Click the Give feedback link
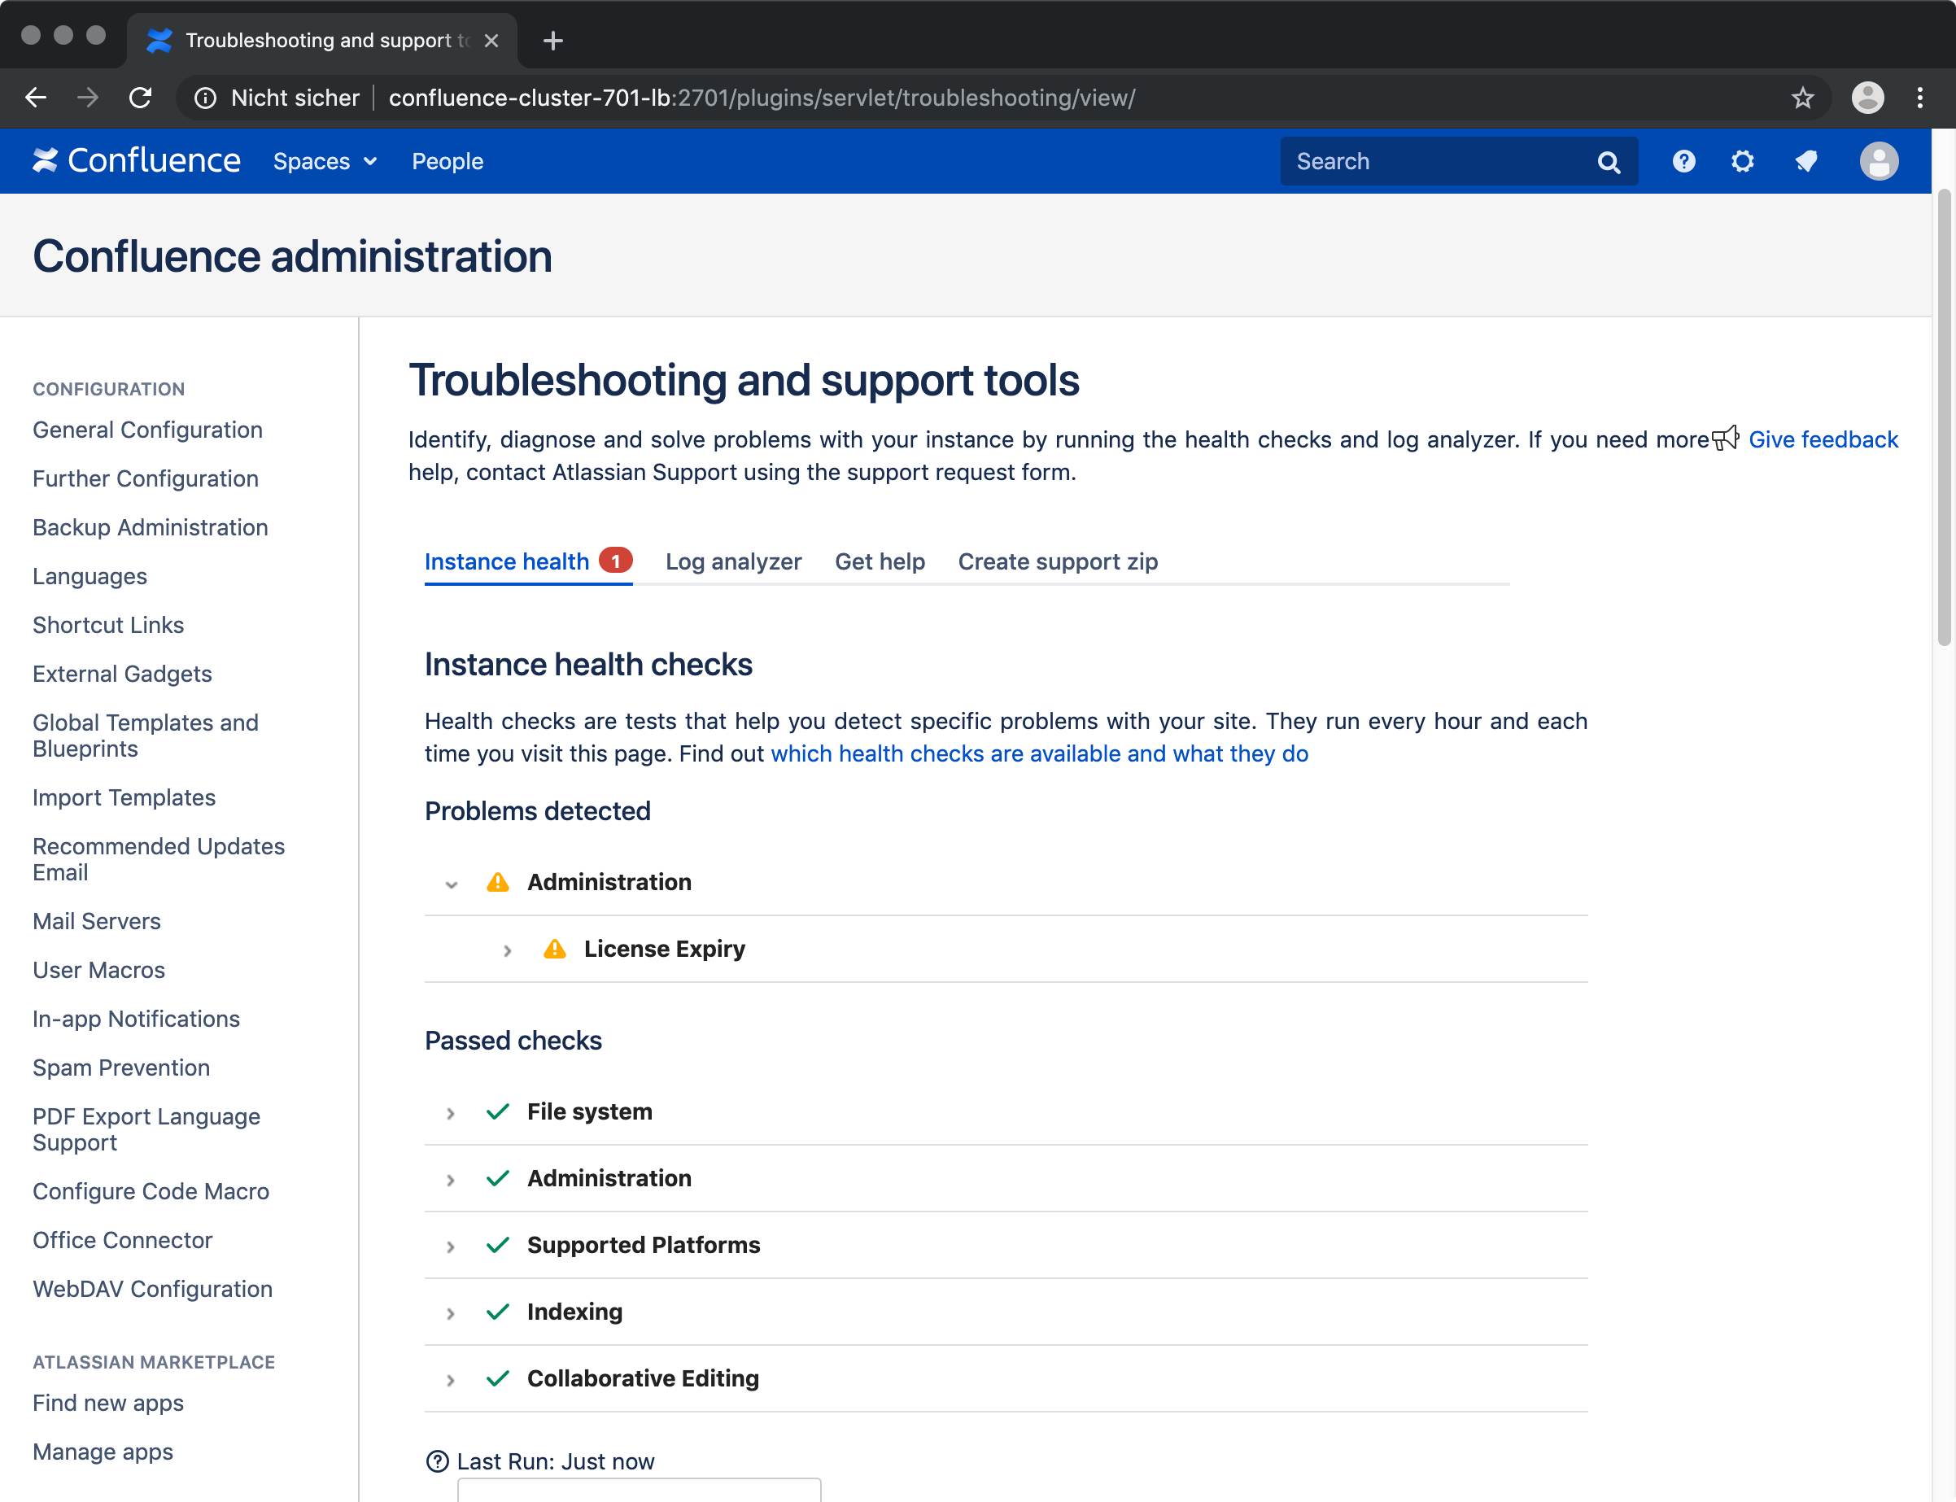The width and height of the screenshot is (1956, 1502). (1823, 439)
